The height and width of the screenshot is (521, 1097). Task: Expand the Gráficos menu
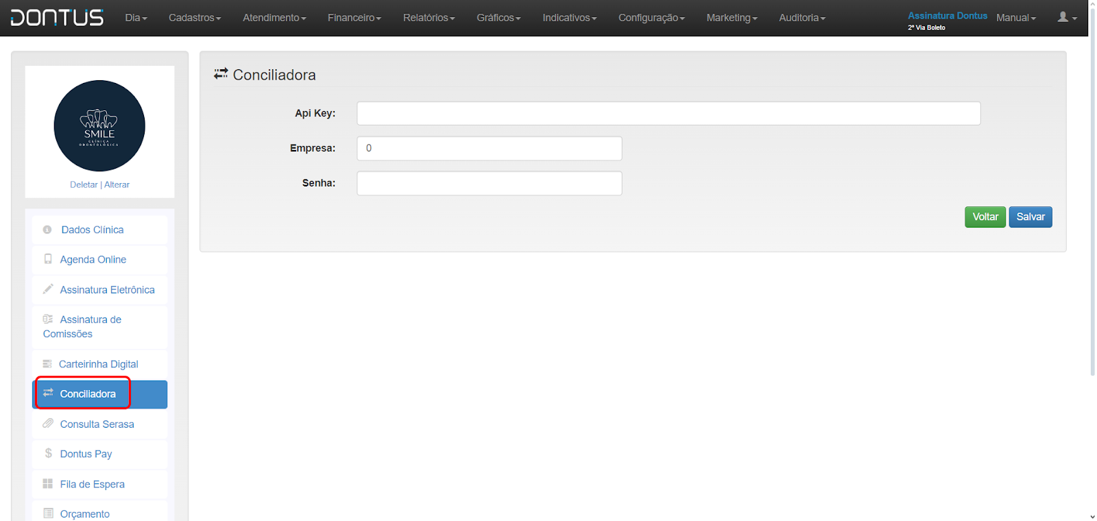pos(498,18)
